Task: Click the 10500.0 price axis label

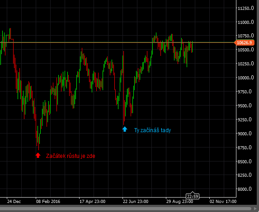Action: 245,50
